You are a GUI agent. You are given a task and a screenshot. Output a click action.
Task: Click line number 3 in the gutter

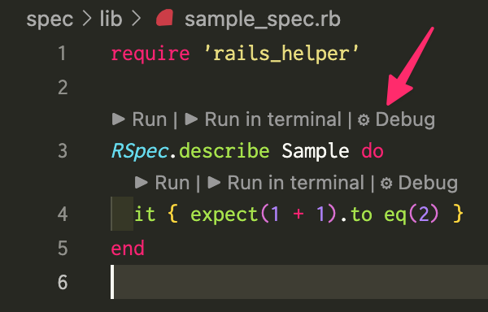pyautogui.click(x=63, y=151)
